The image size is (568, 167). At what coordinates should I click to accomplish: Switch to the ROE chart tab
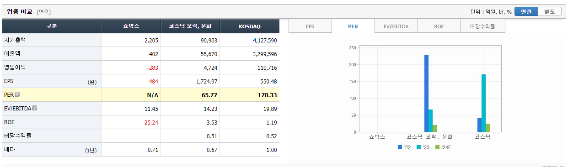439,26
